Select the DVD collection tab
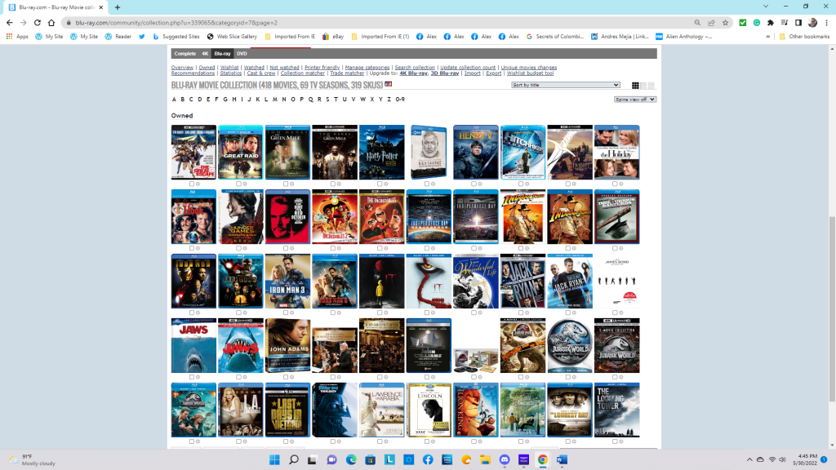 (x=241, y=53)
